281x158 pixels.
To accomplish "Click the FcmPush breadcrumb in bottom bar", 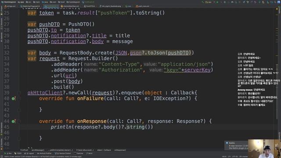I will (24, 150).
